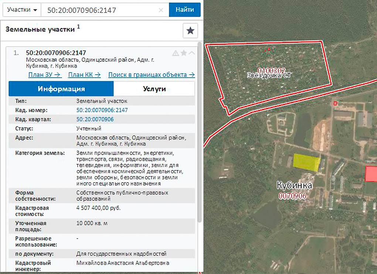Switch to the Услуги tab
Screen dimensions: 377x274
point(154,89)
